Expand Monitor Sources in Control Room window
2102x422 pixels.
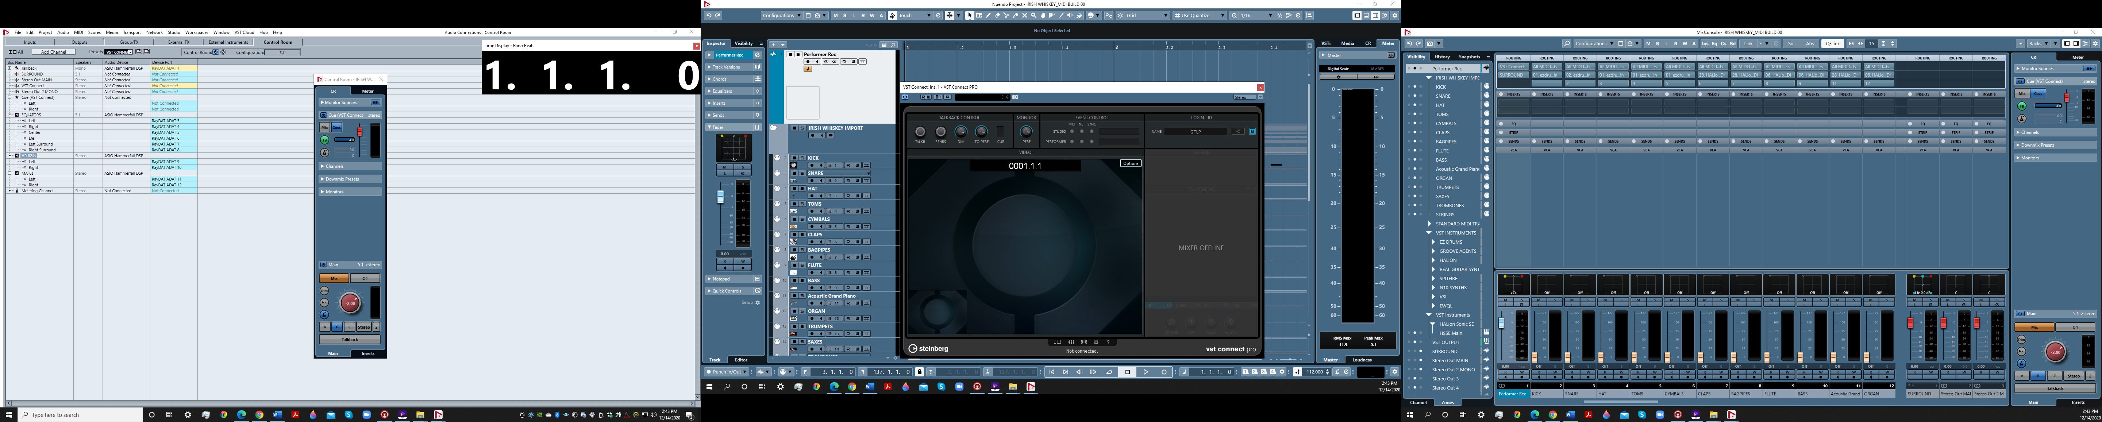pyautogui.click(x=322, y=102)
